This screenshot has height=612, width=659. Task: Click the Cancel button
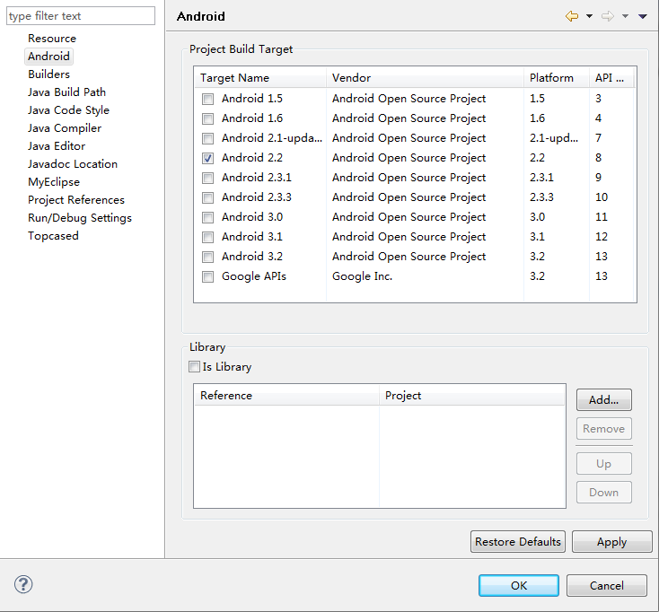(606, 586)
